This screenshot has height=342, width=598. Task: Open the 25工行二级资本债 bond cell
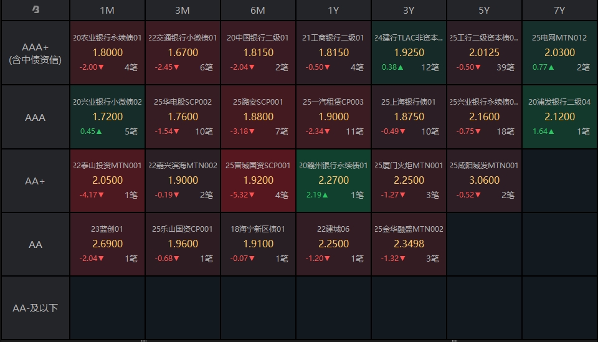point(484,52)
